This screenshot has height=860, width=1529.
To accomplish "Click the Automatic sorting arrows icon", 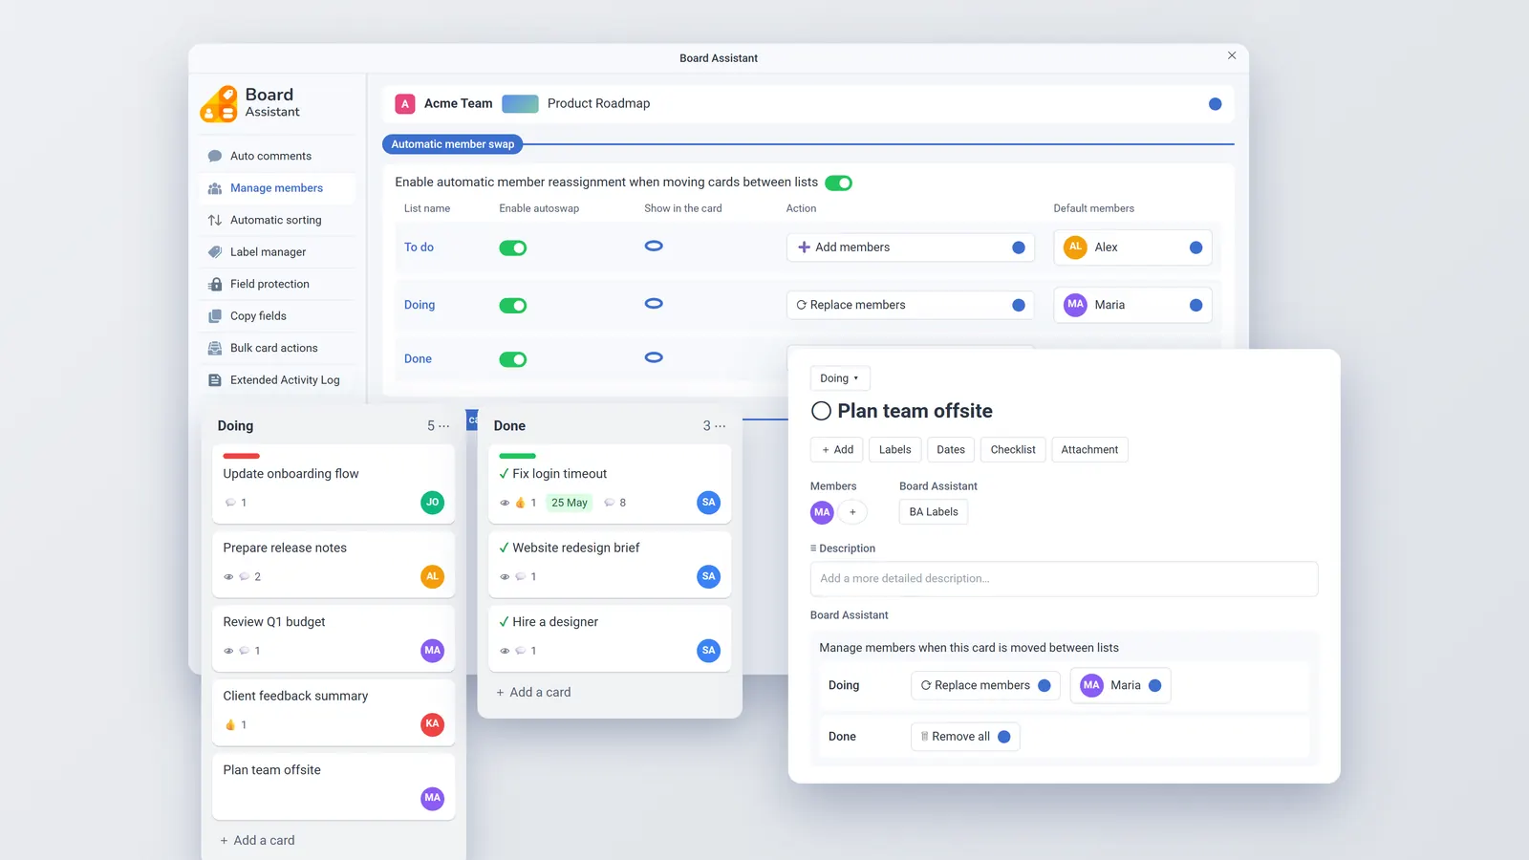I will tap(215, 220).
